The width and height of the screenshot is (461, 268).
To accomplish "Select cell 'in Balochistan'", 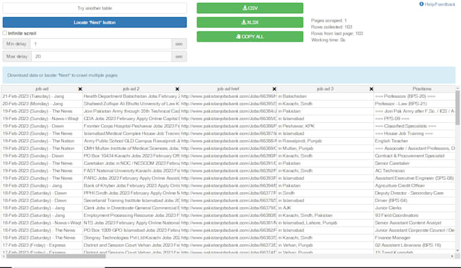I will [325, 96].
